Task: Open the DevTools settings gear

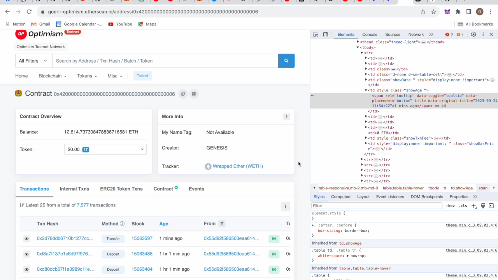Action: coord(473,35)
